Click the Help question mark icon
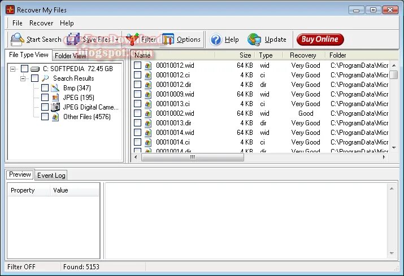The width and height of the screenshot is (404, 276). click(216, 40)
